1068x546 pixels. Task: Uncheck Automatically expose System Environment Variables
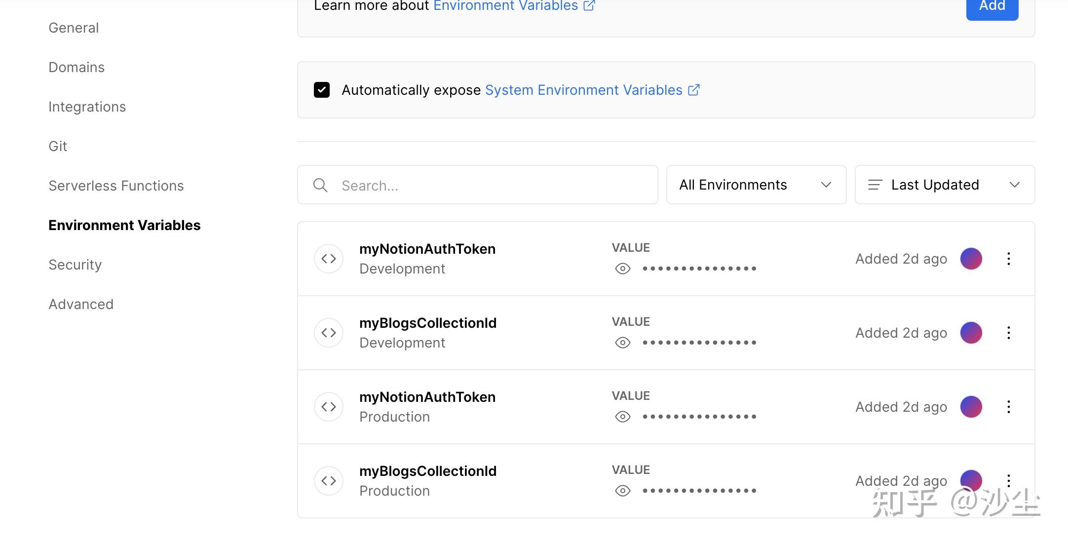322,90
